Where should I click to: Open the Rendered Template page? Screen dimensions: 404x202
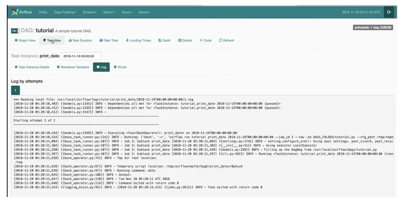tap(73, 67)
